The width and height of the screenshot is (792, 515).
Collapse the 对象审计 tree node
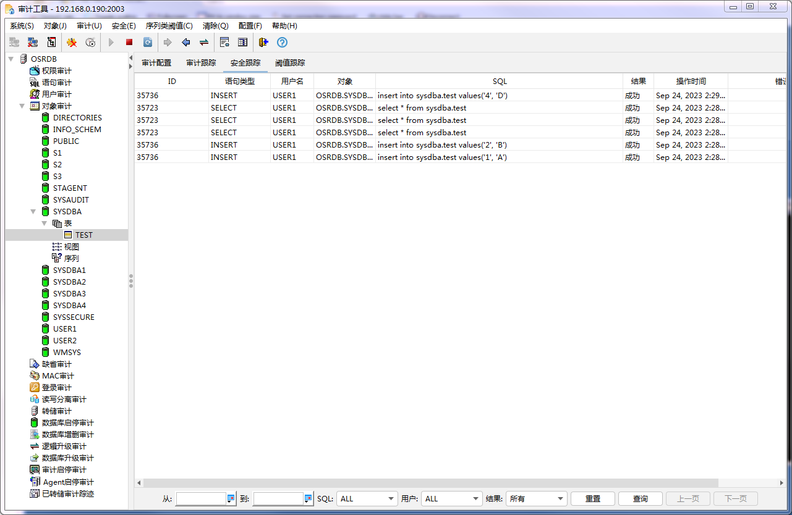pyautogui.click(x=22, y=106)
